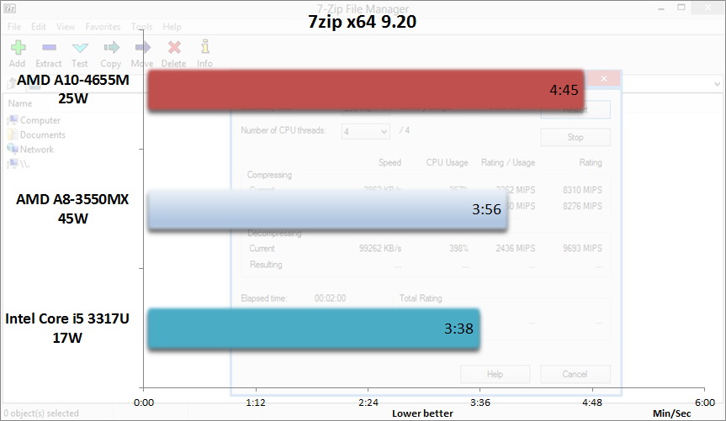Click the Cancel button in benchmark dialog
This screenshot has height=421, width=726.
tap(575, 374)
